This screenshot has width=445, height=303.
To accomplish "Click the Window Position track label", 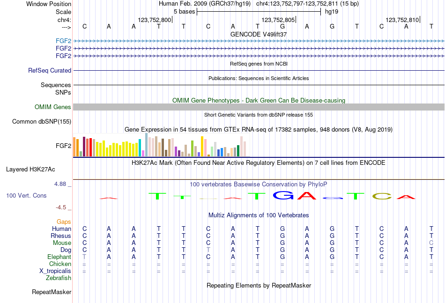I will pyautogui.click(x=49, y=4).
